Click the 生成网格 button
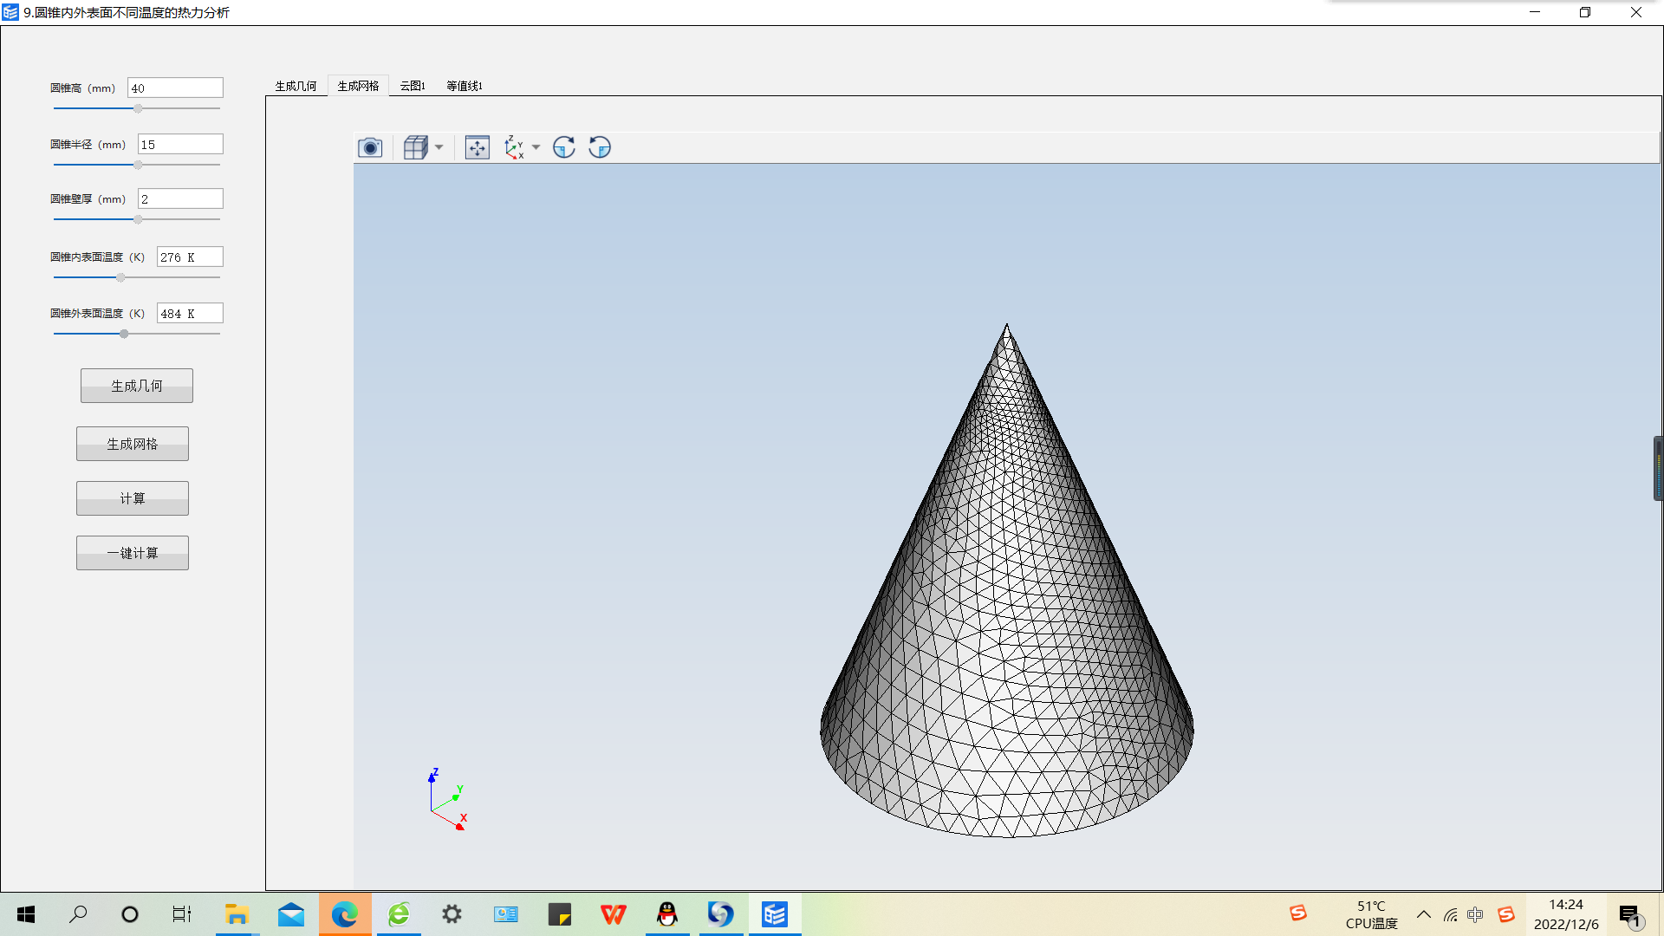This screenshot has height=936, width=1664. [133, 444]
